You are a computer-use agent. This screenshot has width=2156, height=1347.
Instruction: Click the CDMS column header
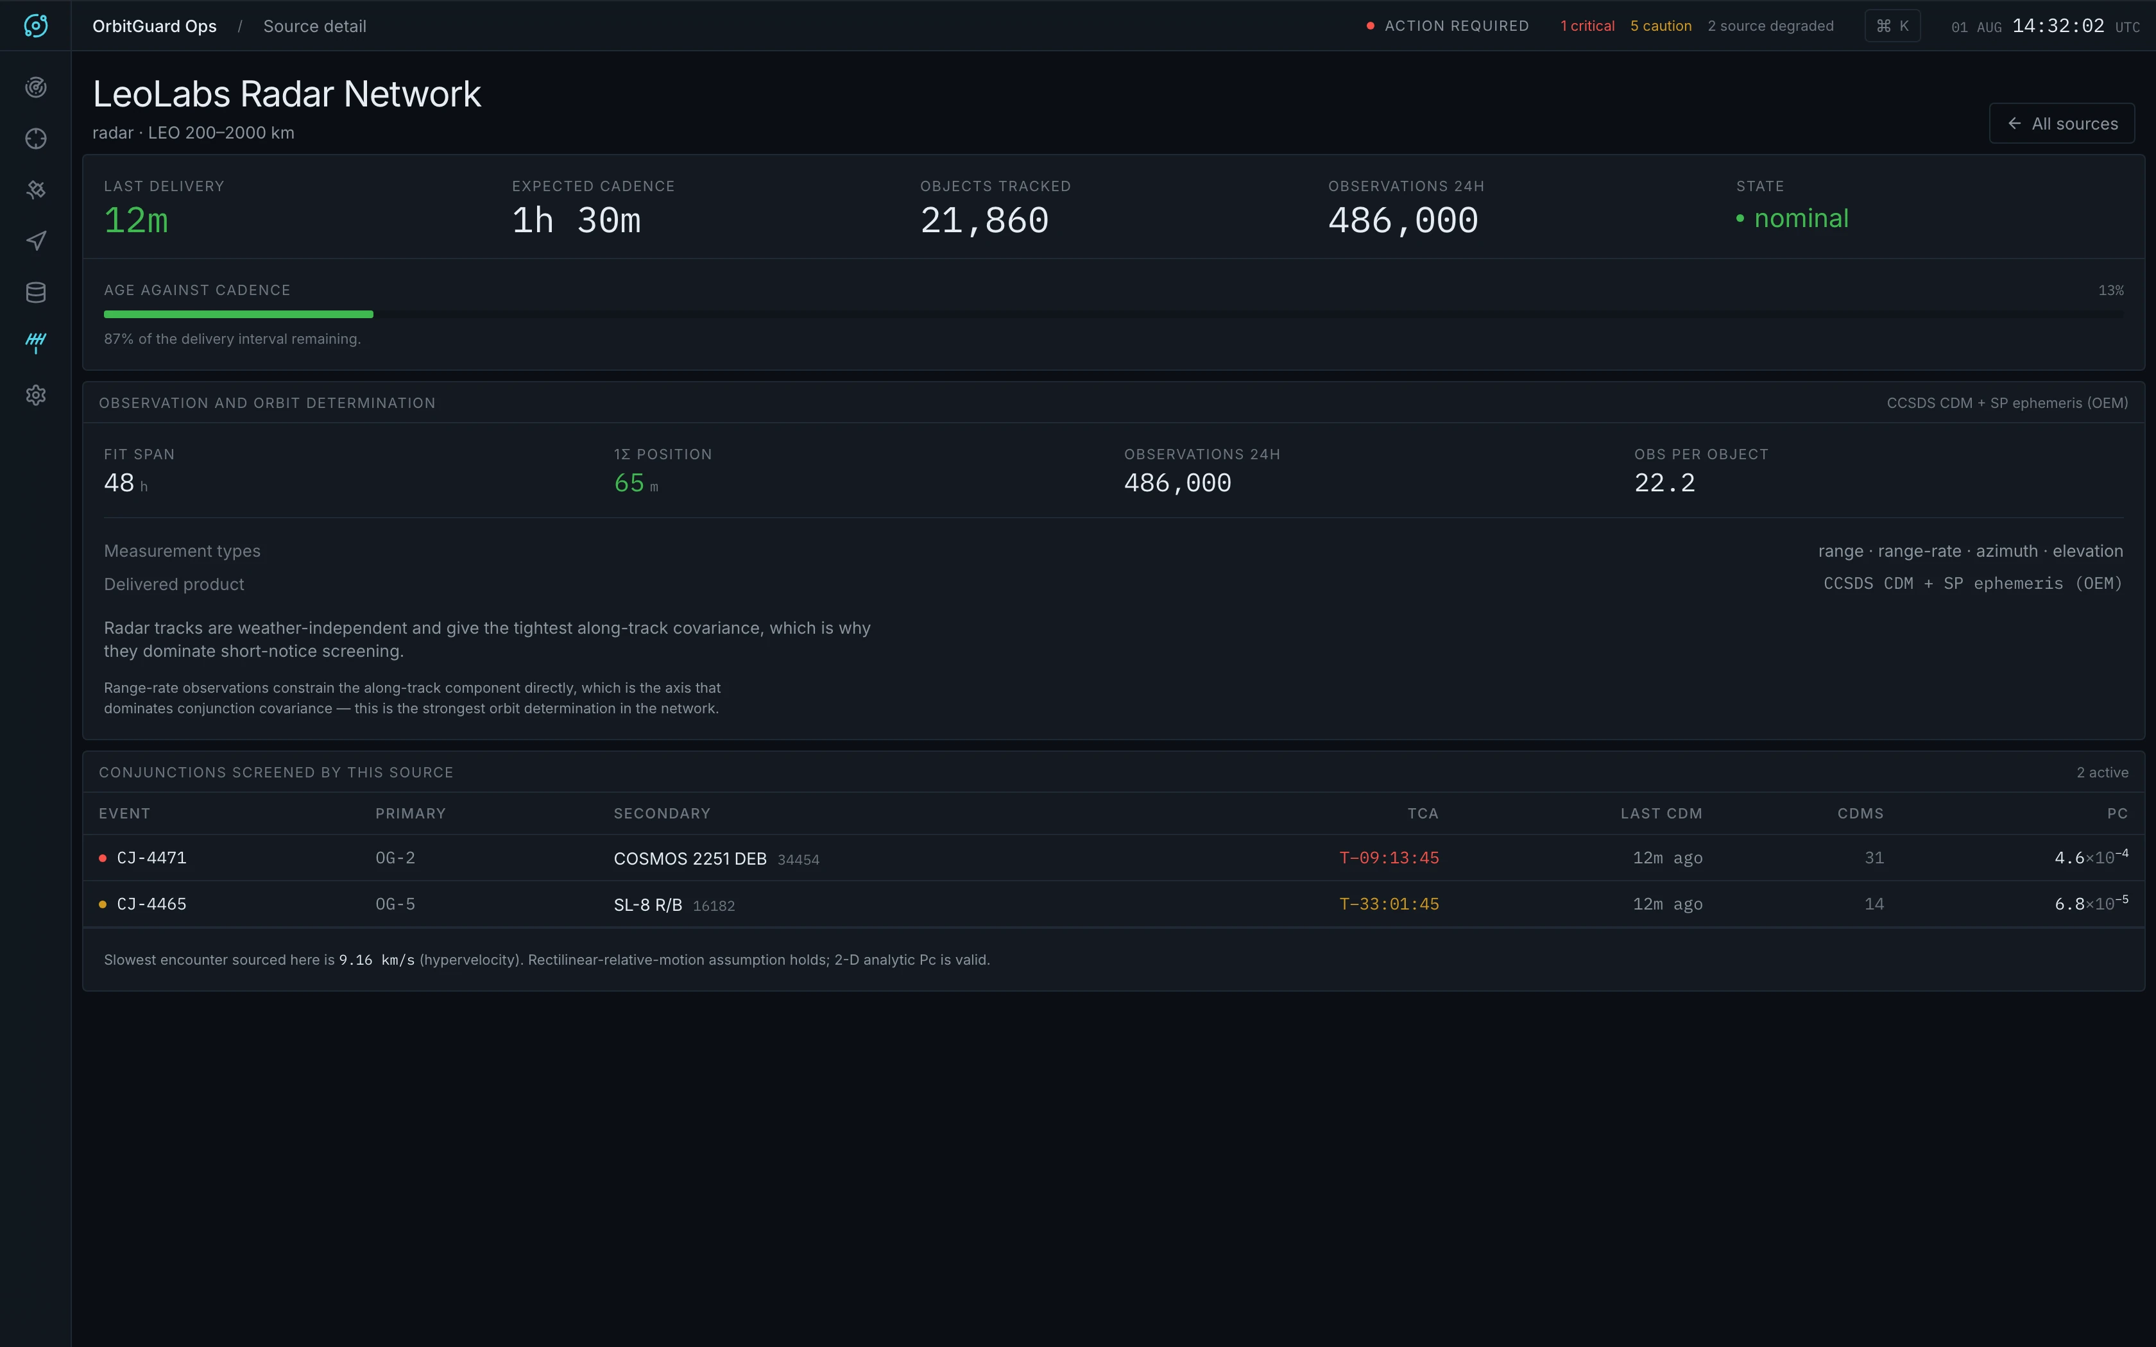(x=1860, y=813)
